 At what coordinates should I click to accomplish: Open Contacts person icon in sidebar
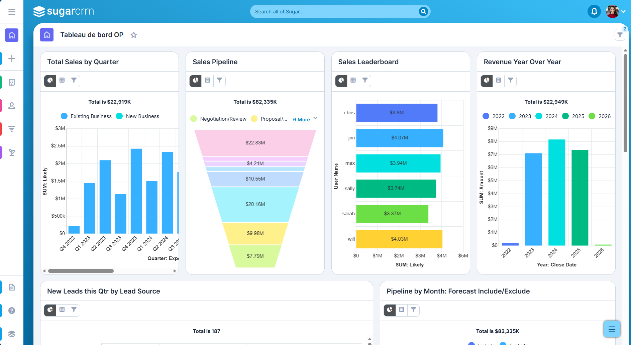point(12,106)
